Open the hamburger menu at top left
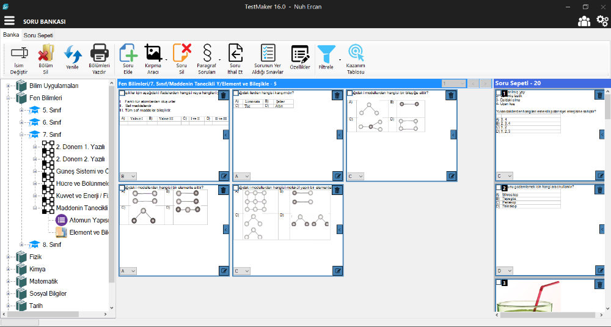Screen dimensions: 611x327 click(9, 21)
